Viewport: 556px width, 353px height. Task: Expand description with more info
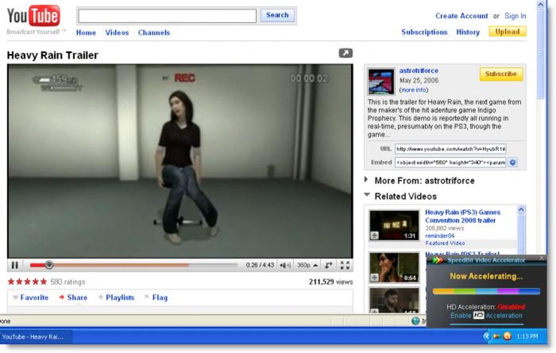pyautogui.click(x=414, y=90)
